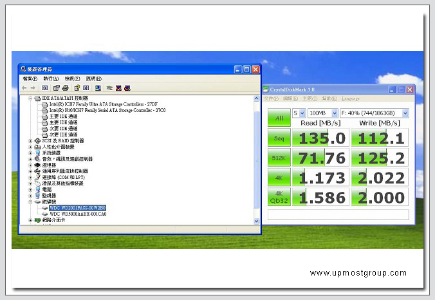Click the IDE ATA/ATAPI controller category icon
The width and height of the screenshot is (435, 300).
(x=37, y=98)
